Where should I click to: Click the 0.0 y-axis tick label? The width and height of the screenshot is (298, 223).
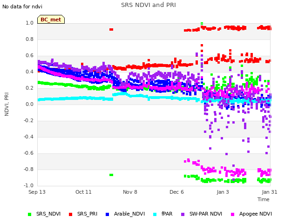(x=30, y=104)
